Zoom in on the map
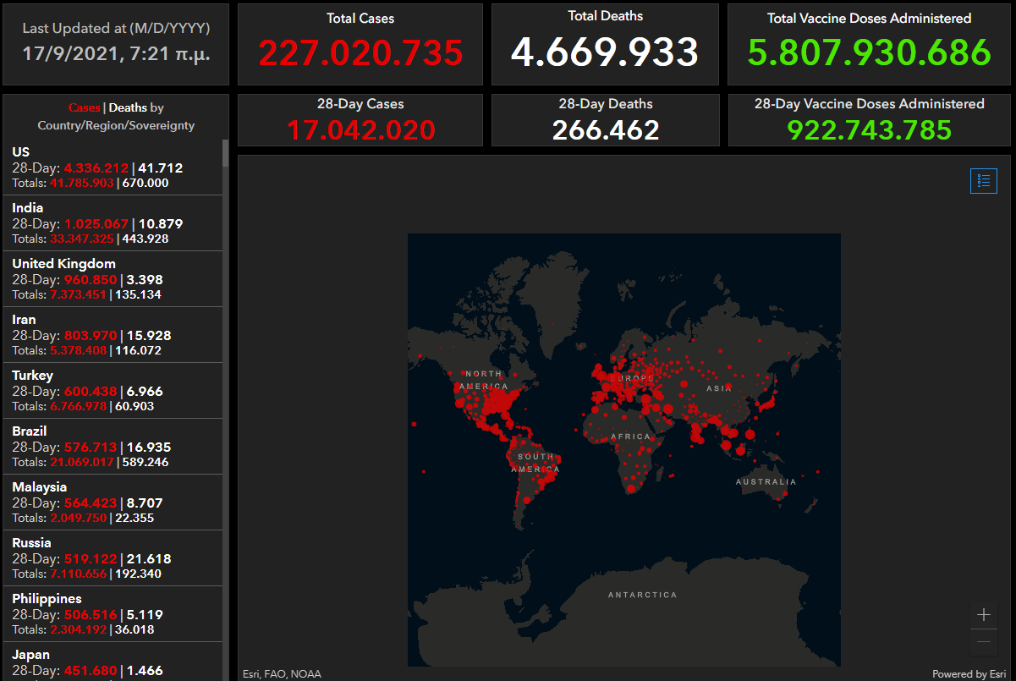 pos(983,615)
